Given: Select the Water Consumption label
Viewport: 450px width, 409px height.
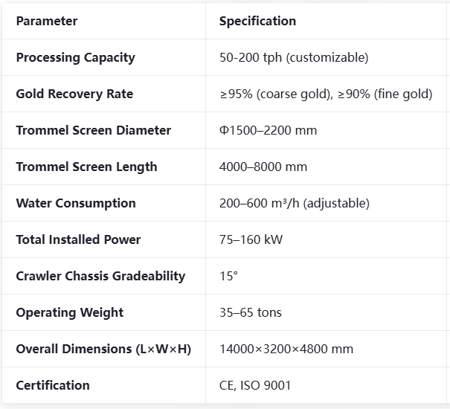Looking at the screenshot, I should pos(76,203).
